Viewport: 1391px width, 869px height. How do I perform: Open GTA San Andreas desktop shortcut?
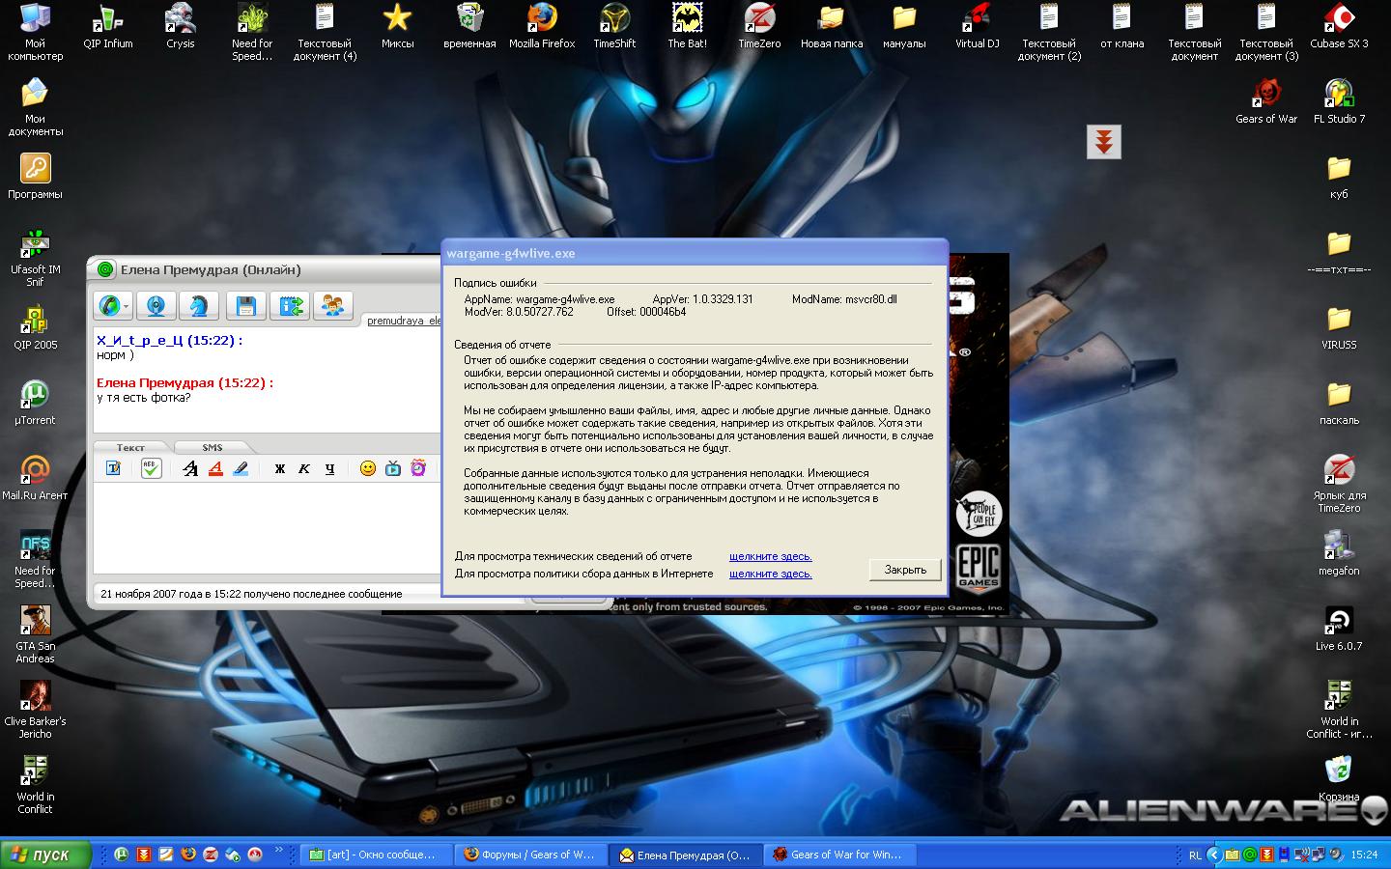click(x=35, y=634)
